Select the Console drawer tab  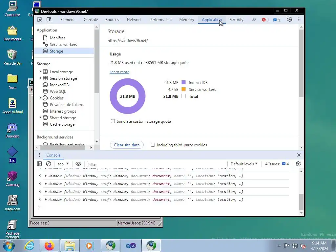point(53,155)
